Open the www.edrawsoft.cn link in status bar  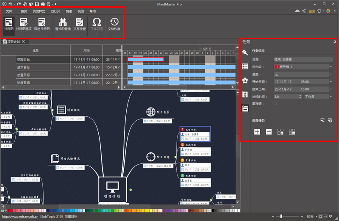pyautogui.click(x=20, y=216)
